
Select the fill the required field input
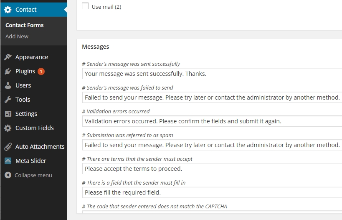pyautogui.click(x=212, y=192)
